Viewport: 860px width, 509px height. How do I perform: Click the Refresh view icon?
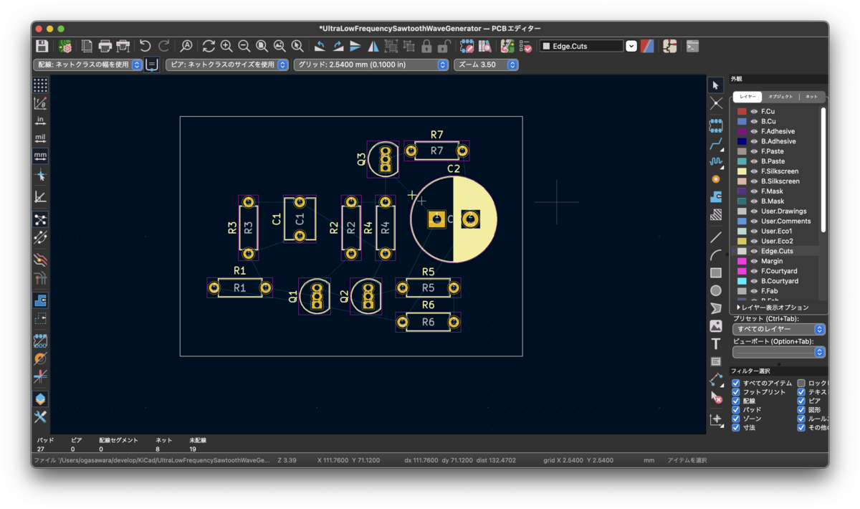click(209, 46)
